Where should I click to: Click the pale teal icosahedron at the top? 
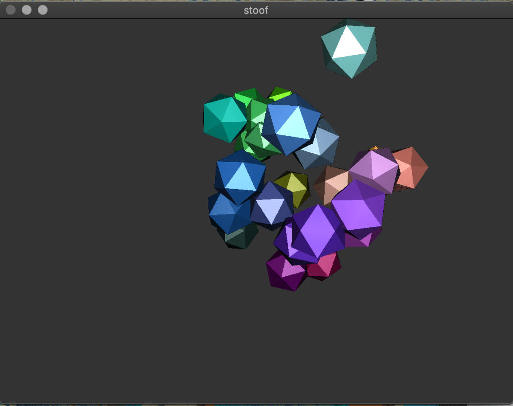(349, 49)
